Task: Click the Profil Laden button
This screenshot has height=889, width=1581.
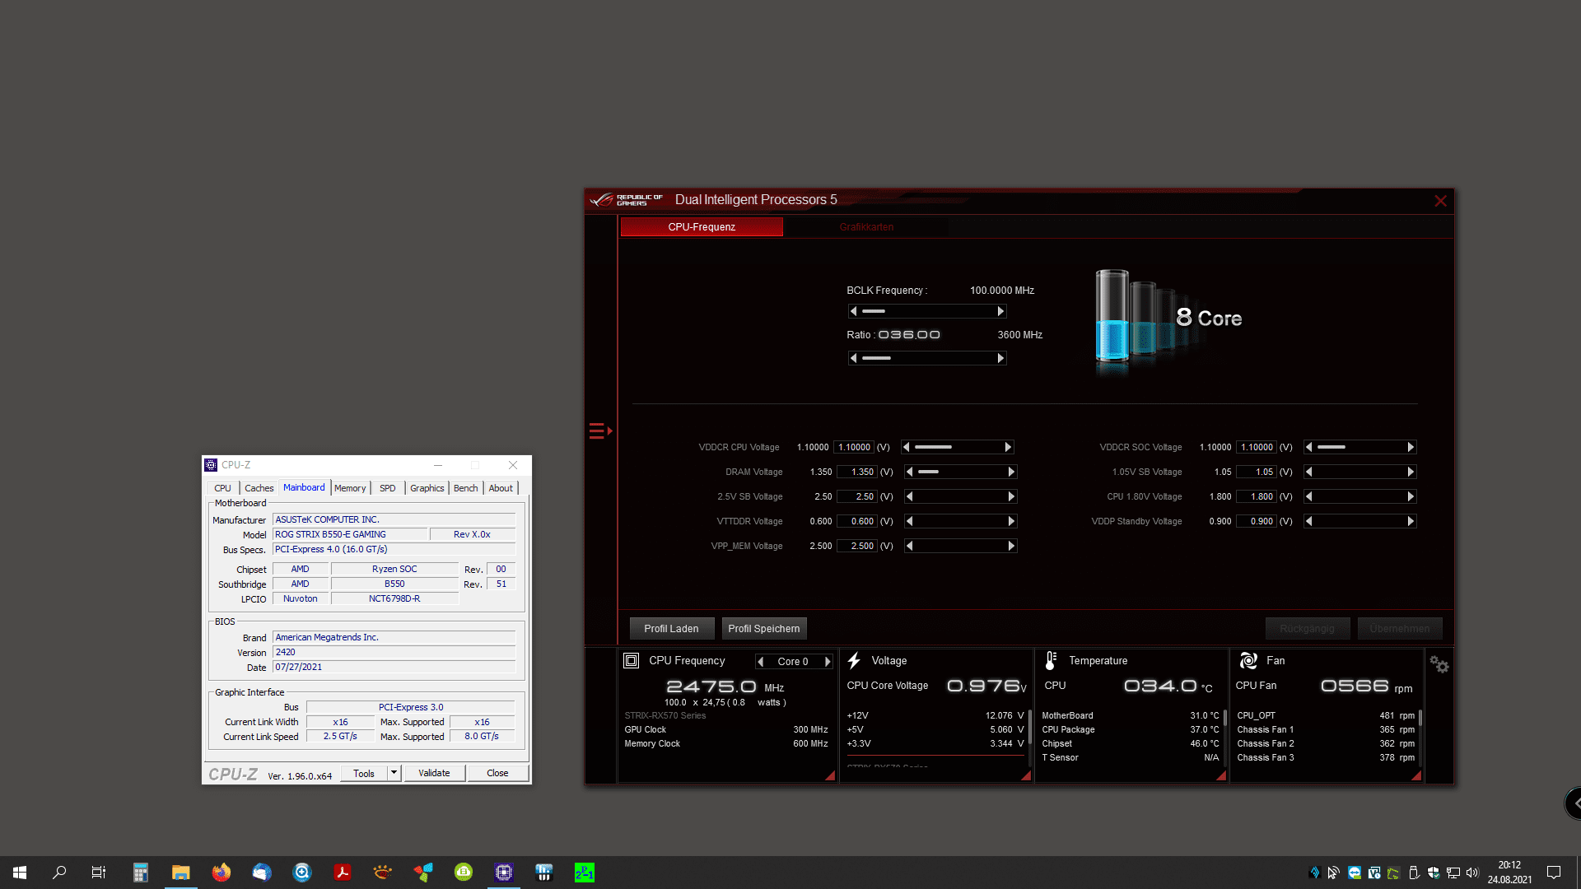Action: [671, 629]
